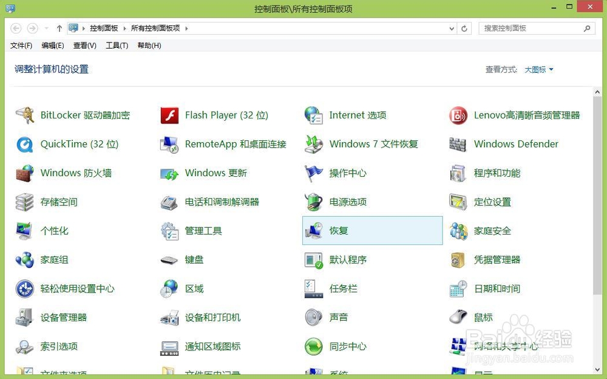Open the 个性化 monitor icon
Image resolution: width=607 pixels, height=379 pixels.
(25, 231)
